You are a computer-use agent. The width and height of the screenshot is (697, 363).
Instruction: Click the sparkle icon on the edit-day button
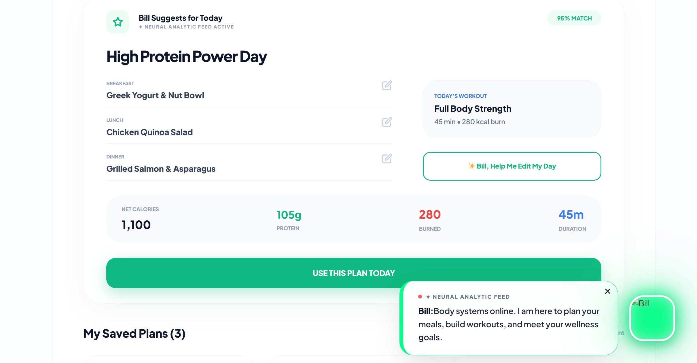pyautogui.click(x=471, y=166)
